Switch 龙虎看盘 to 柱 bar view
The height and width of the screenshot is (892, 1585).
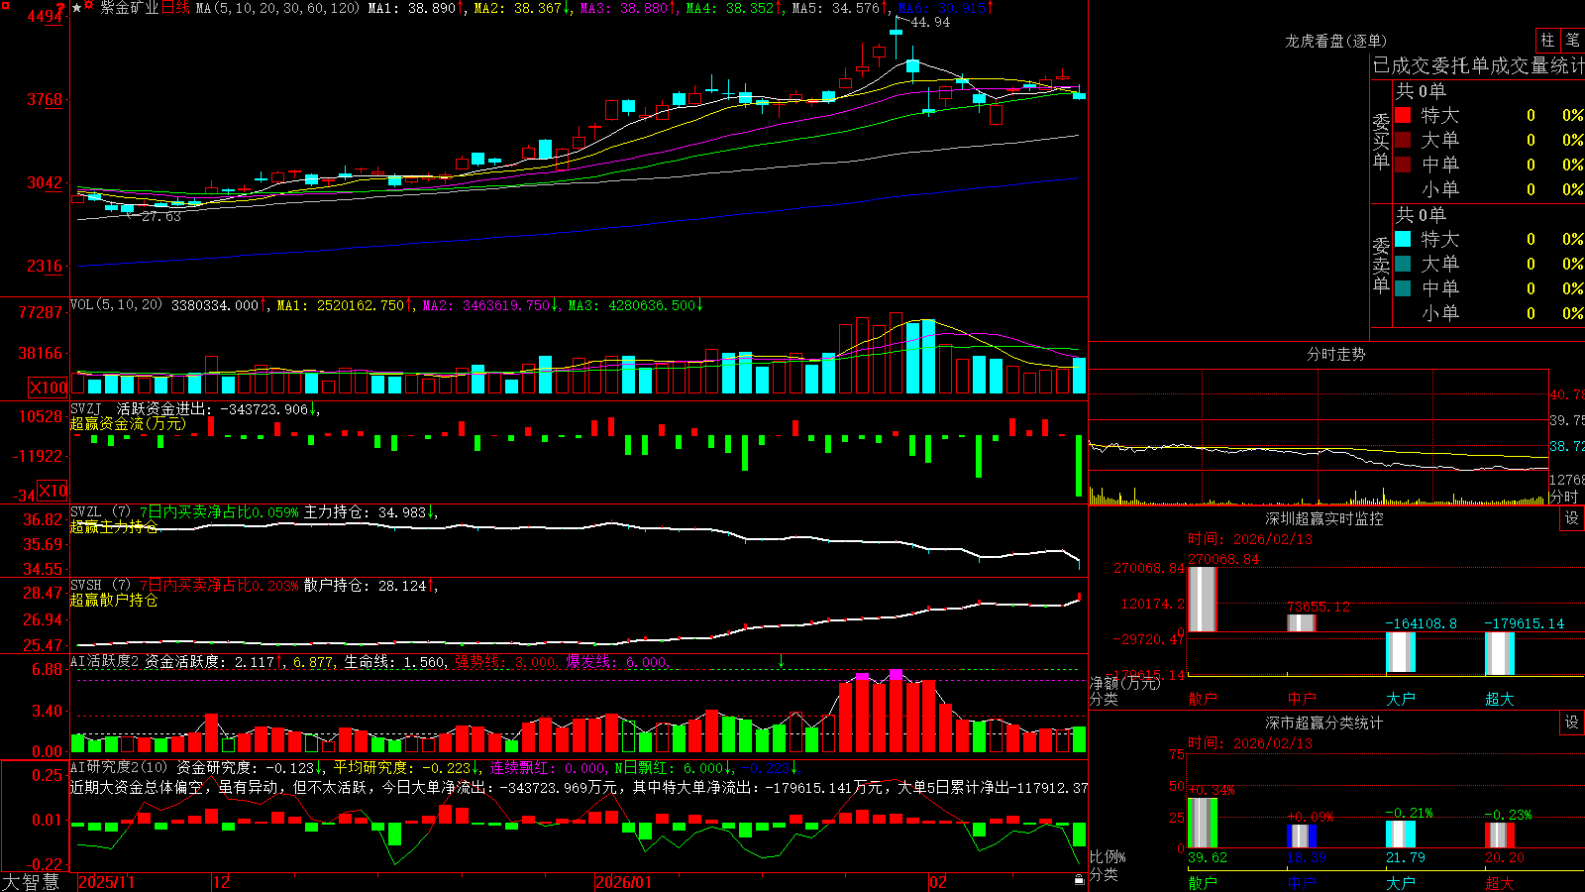(x=1547, y=41)
